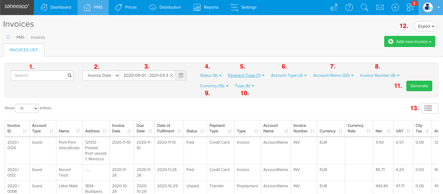Click the circular plus quick-add icon
This screenshot has height=194, width=443.
pyautogui.click(x=395, y=7)
